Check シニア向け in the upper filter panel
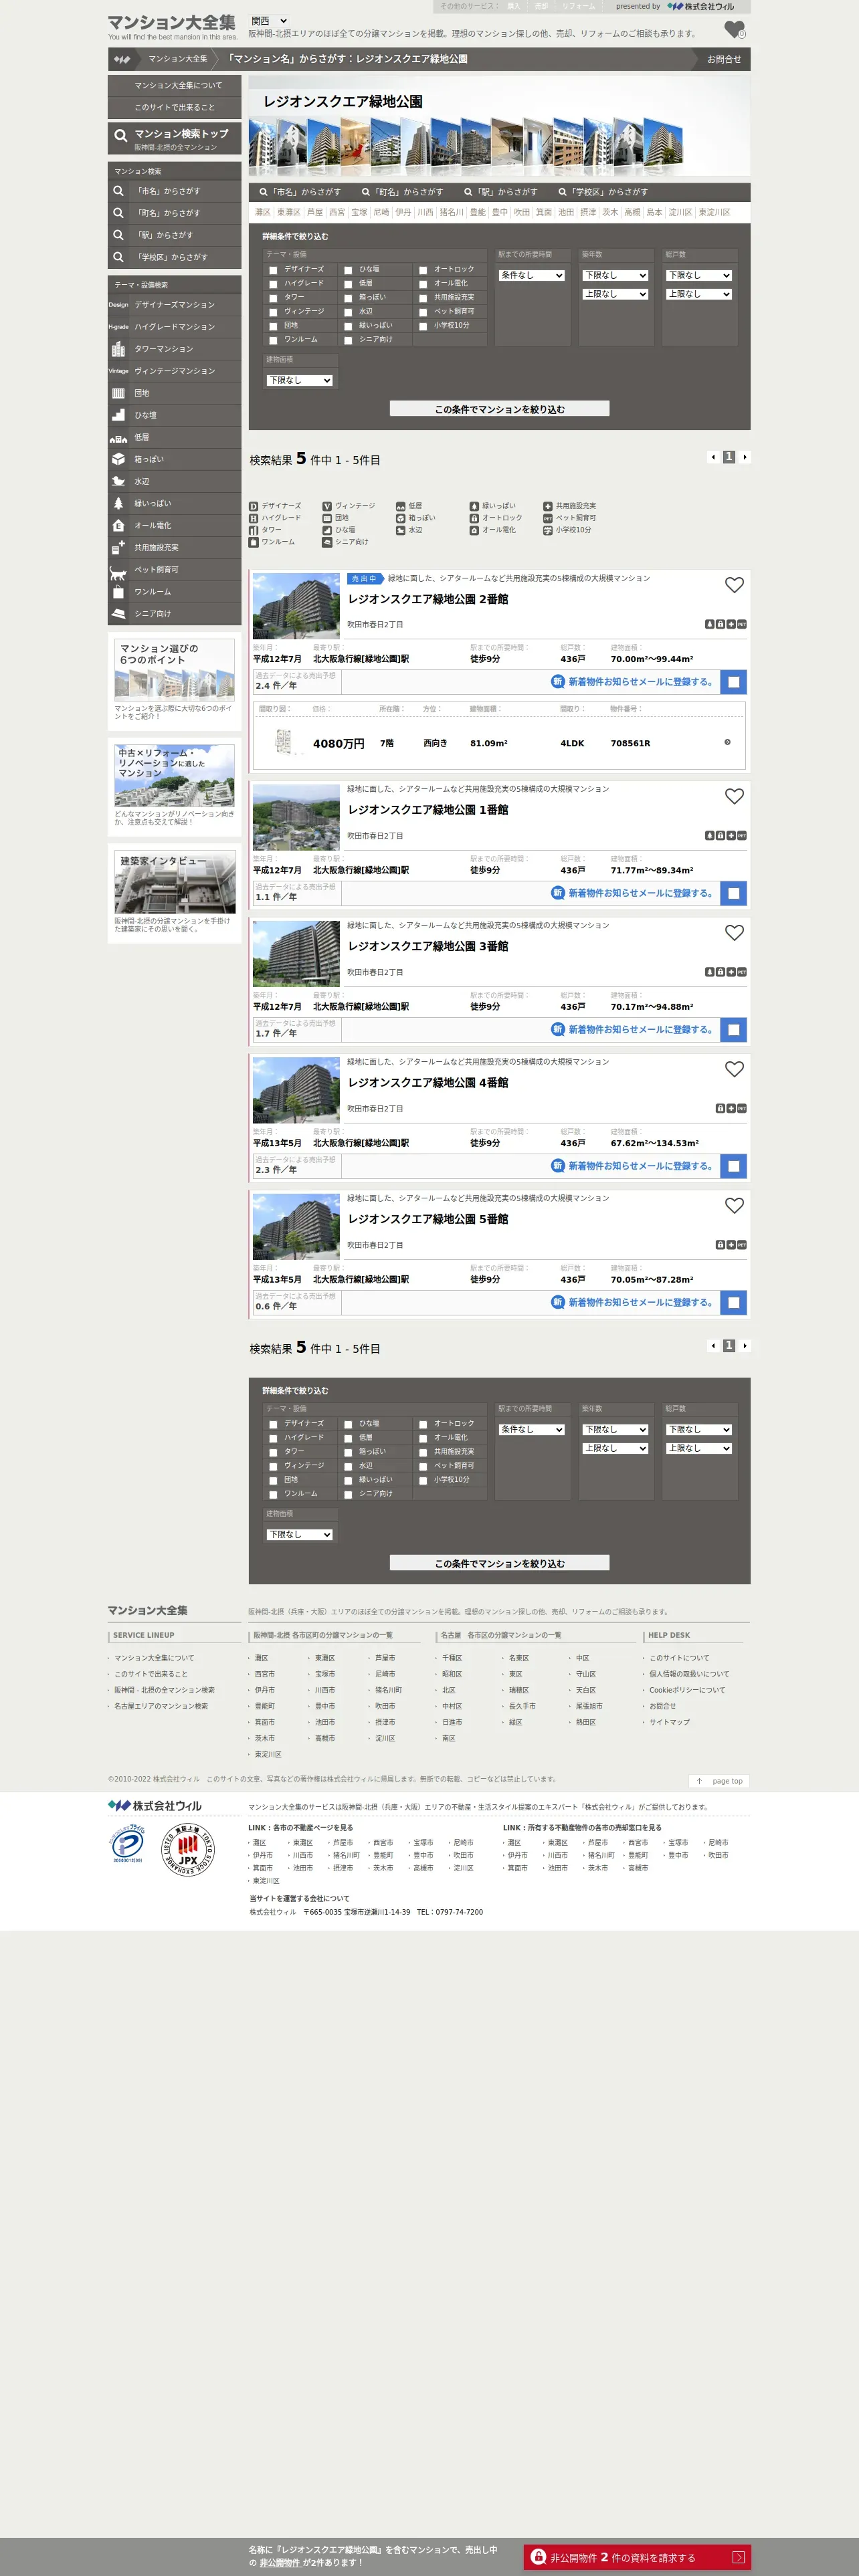The width and height of the screenshot is (859, 2576). pyautogui.click(x=348, y=340)
